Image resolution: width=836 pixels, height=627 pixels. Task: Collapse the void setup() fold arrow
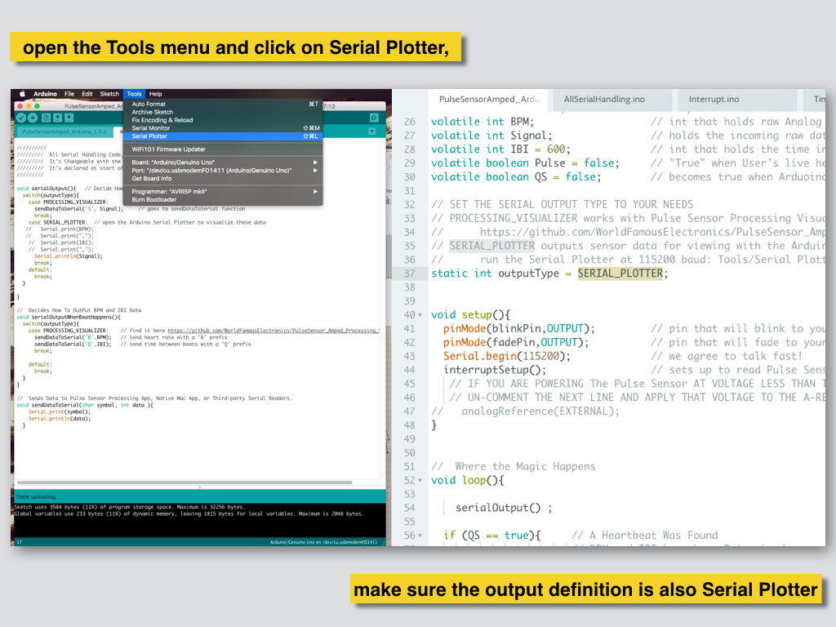pyautogui.click(x=420, y=315)
